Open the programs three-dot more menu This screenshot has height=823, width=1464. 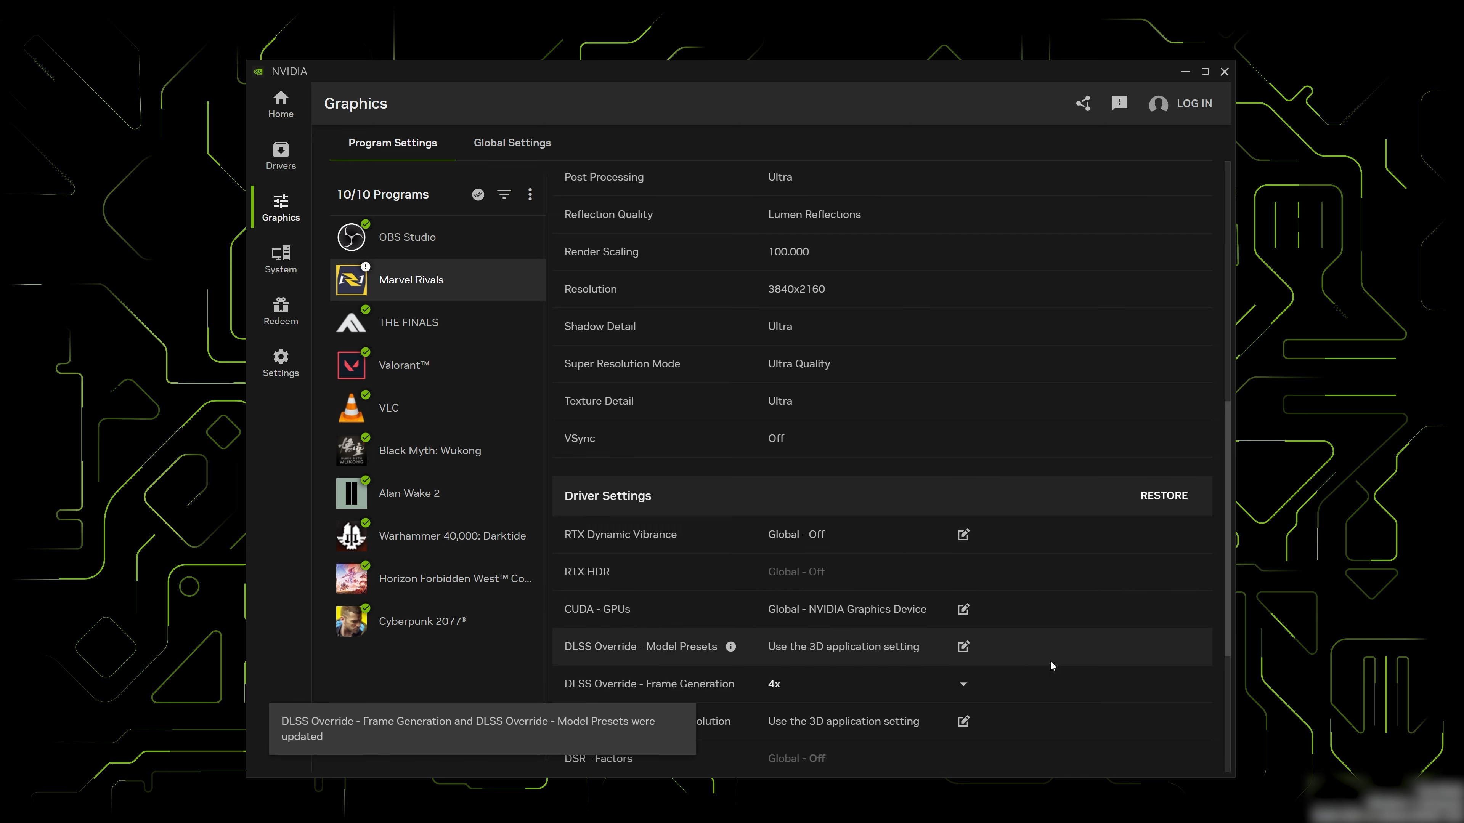pyautogui.click(x=530, y=195)
